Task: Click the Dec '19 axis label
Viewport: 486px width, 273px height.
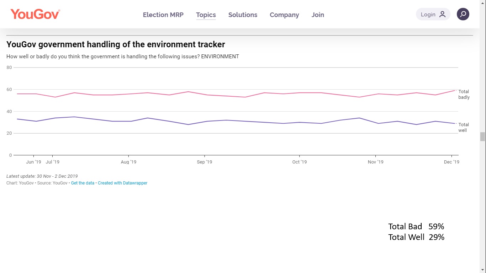Action: pos(451,162)
